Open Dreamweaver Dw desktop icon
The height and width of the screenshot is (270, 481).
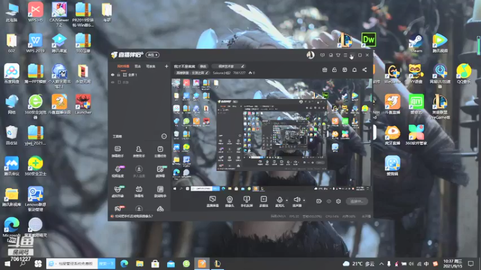(x=369, y=40)
